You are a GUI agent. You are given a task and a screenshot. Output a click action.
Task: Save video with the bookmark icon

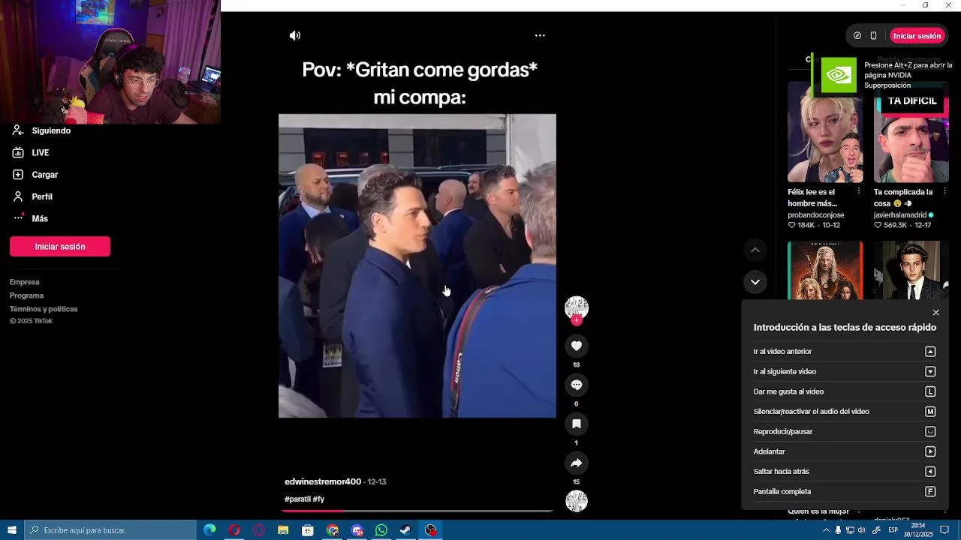pos(577,424)
